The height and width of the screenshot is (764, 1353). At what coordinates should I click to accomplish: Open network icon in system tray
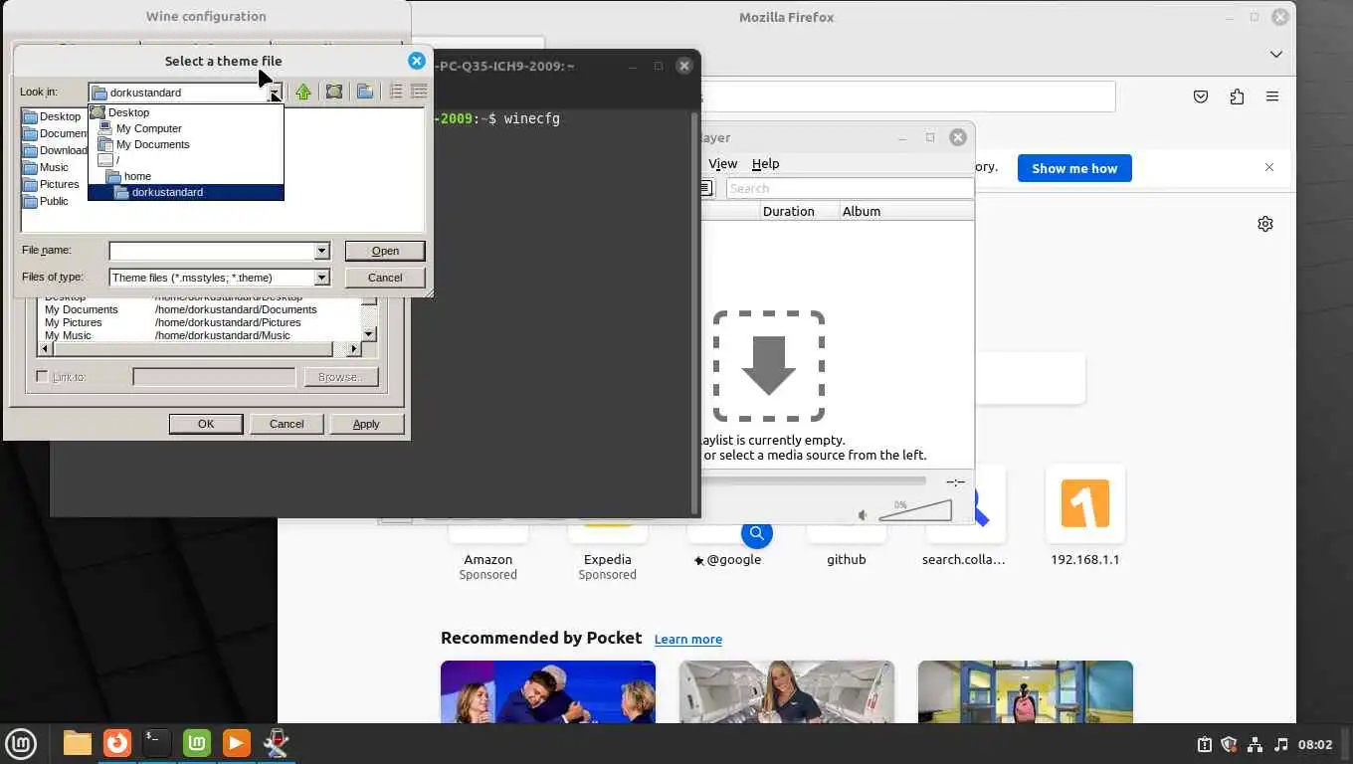pyautogui.click(x=1255, y=744)
